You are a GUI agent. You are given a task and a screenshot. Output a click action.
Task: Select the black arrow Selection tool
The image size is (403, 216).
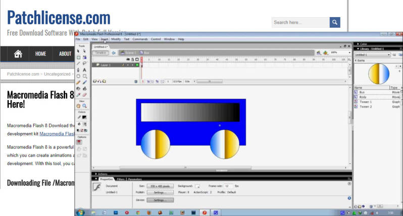click(x=79, y=51)
